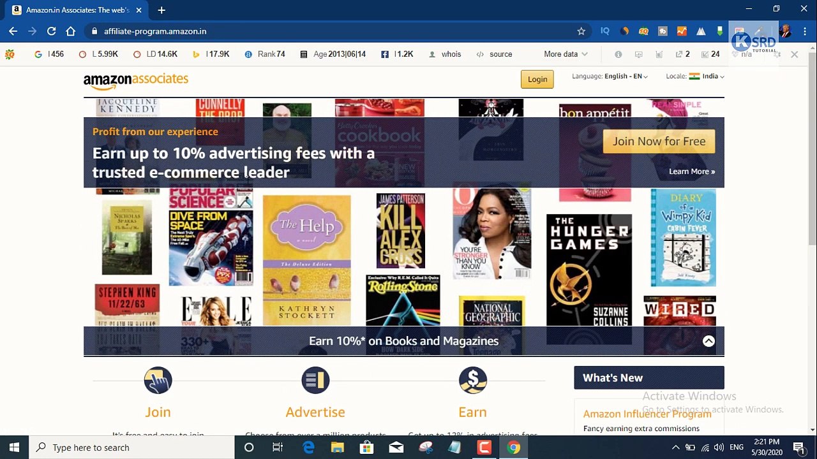Click the Bing index 17.9K parameter
The width and height of the screenshot is (817, 459).
(211, 54)
